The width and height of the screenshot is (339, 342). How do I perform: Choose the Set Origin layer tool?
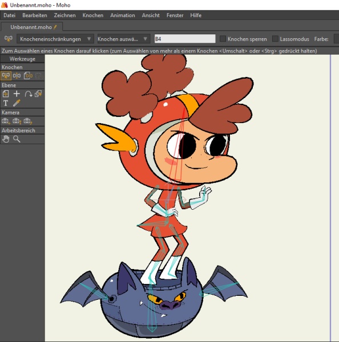pyautogui.click(x=6, y=94)
